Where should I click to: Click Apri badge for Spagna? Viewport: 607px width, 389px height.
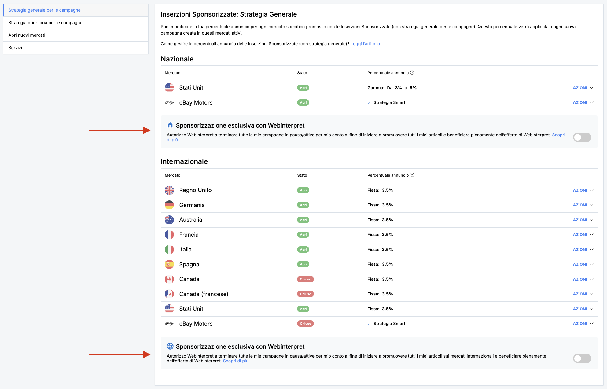(303, 264)
